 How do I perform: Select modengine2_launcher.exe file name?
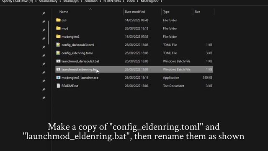click(x=80, y=78)
